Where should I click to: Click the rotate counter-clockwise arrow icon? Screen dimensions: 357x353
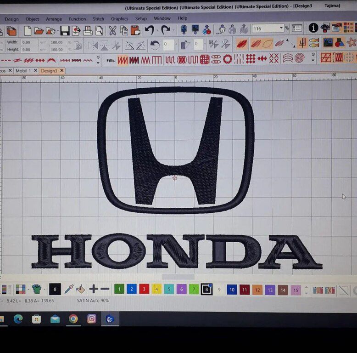[x=155, y=45]
